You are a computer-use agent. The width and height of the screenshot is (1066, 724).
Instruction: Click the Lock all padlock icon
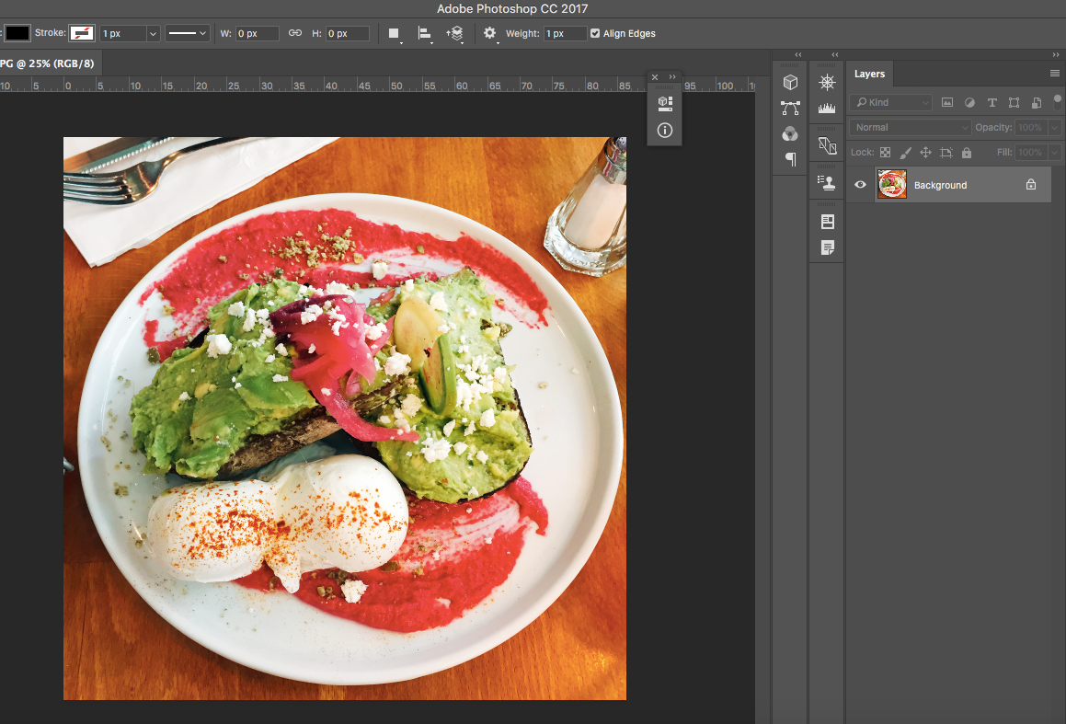[x=966, y=153]
